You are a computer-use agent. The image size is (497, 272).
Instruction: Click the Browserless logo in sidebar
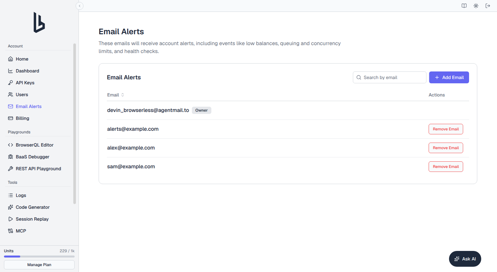pos(39,22)
